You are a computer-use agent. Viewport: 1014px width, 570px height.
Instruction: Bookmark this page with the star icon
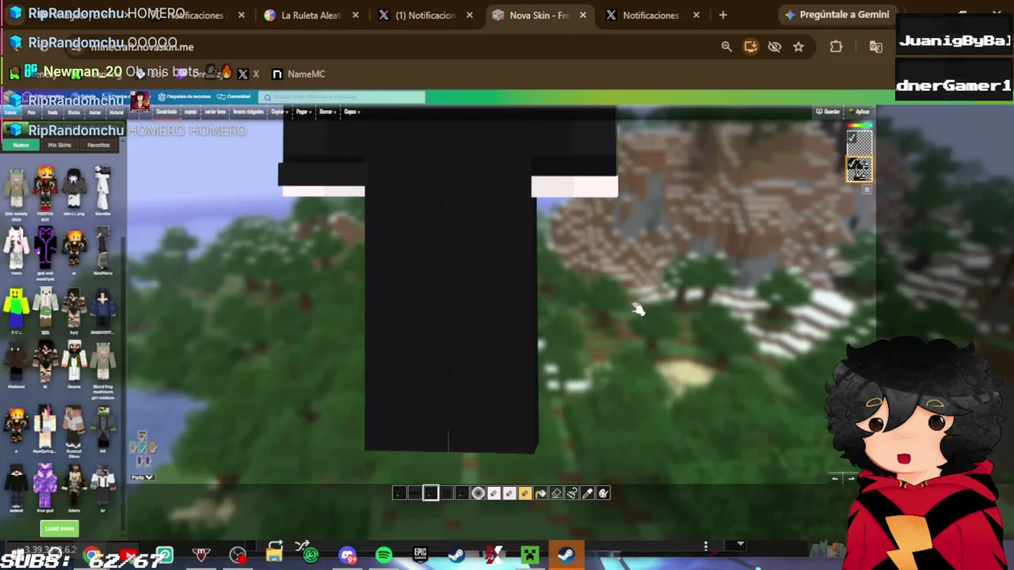tap(799, 47)
